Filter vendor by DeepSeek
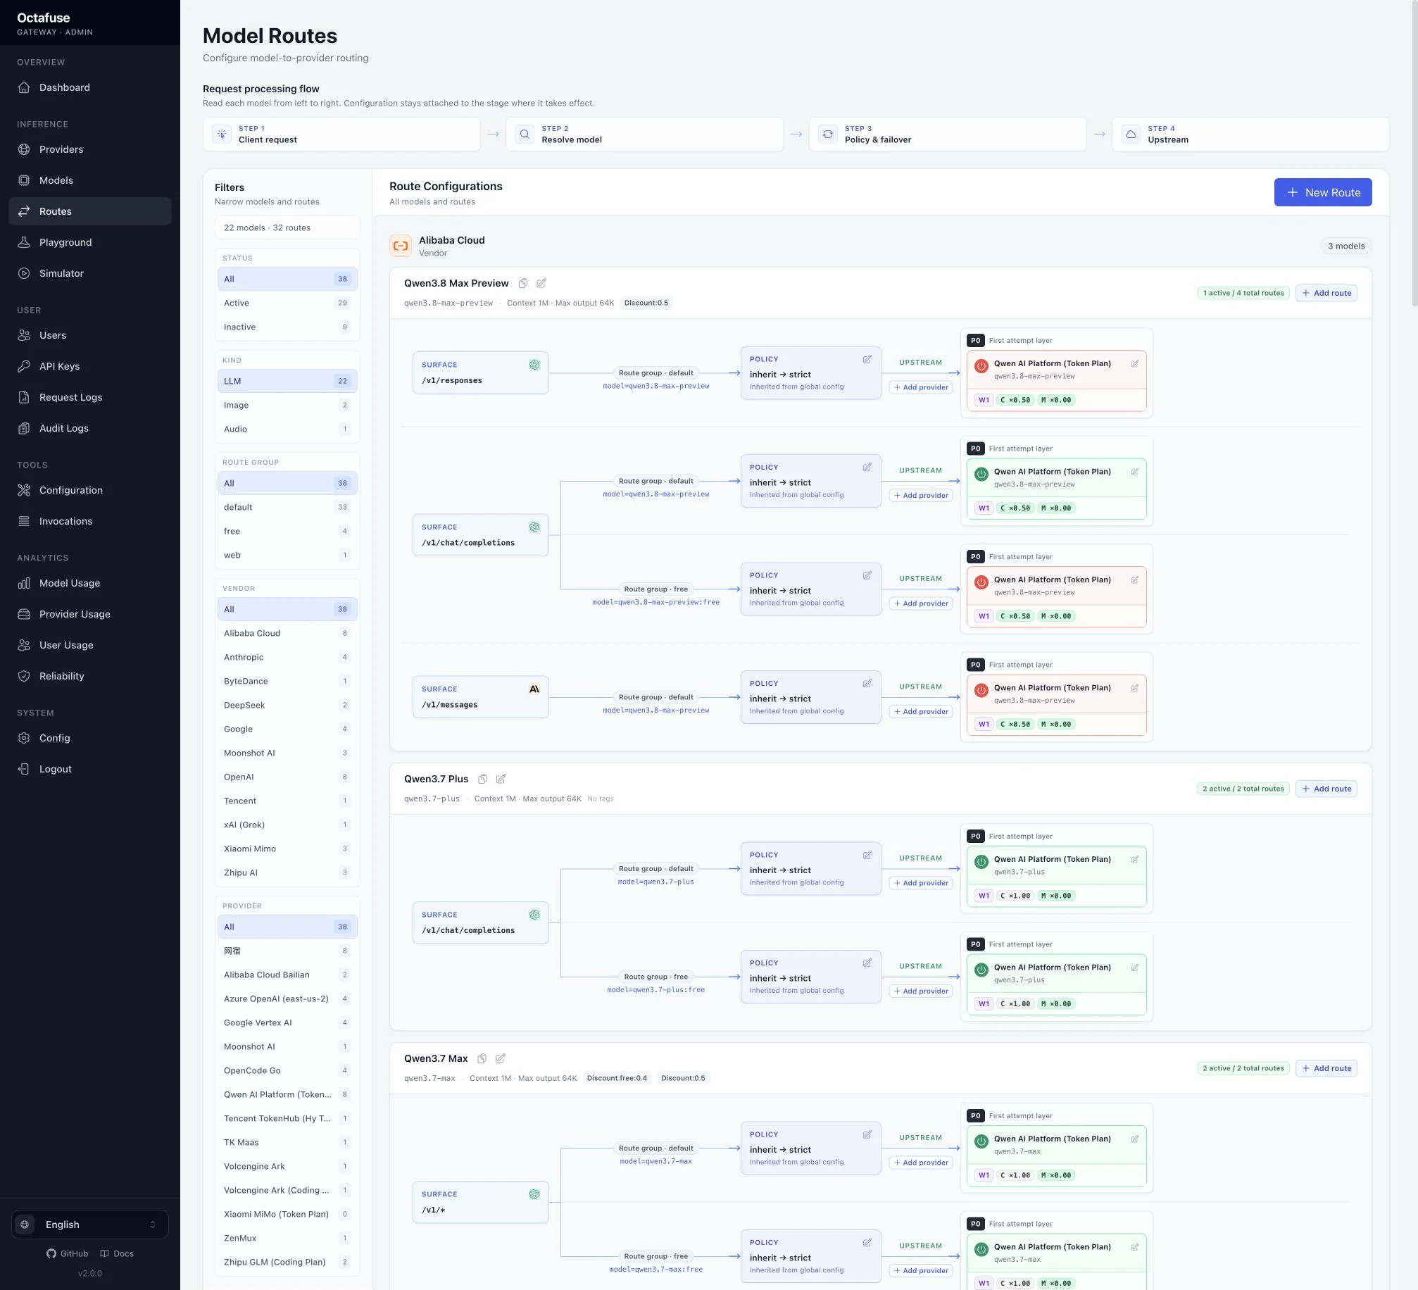The image size is (1418, 1290). 287,705
